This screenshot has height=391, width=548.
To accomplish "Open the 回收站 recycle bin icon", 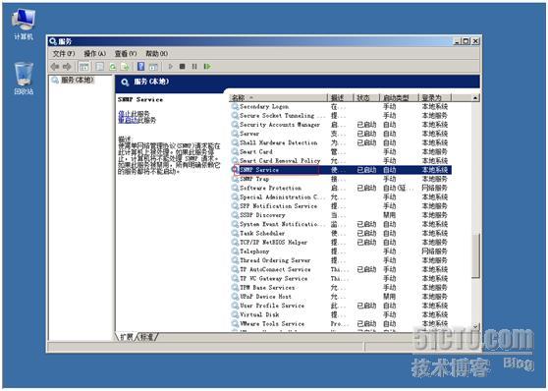I will pos(24,79).
